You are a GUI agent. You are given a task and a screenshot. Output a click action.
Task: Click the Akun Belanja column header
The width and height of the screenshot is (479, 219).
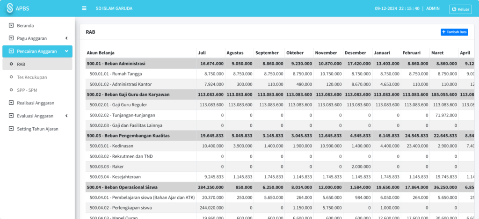click(x=141, y=52)
